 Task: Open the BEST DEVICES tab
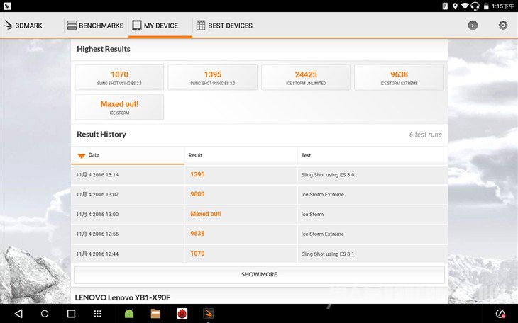[224, 25]
